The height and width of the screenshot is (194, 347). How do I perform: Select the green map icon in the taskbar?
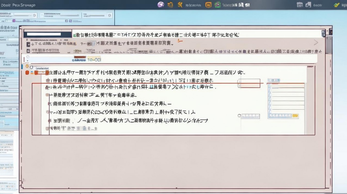218,5
